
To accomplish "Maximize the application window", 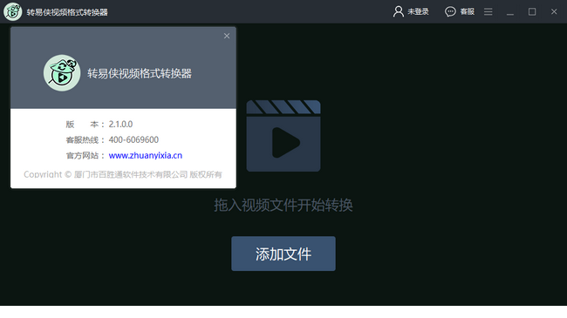I will tap(532, 11).
